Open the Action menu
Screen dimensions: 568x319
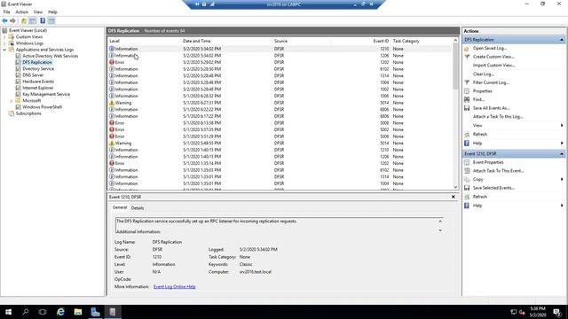[21, 12]
